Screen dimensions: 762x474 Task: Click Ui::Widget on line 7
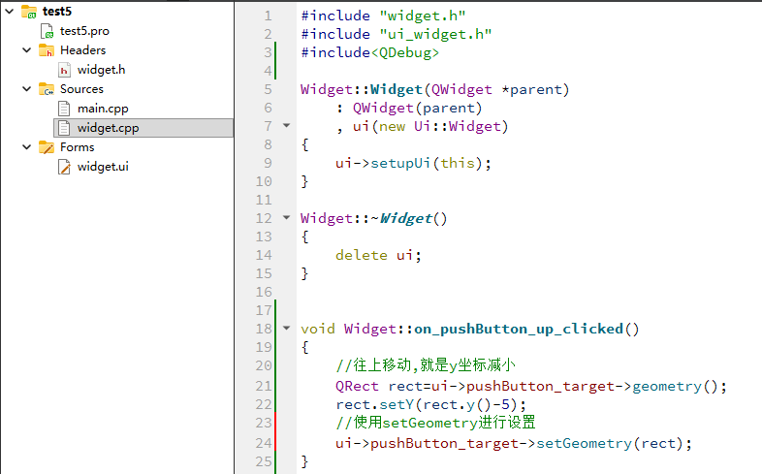pos(457,126)
